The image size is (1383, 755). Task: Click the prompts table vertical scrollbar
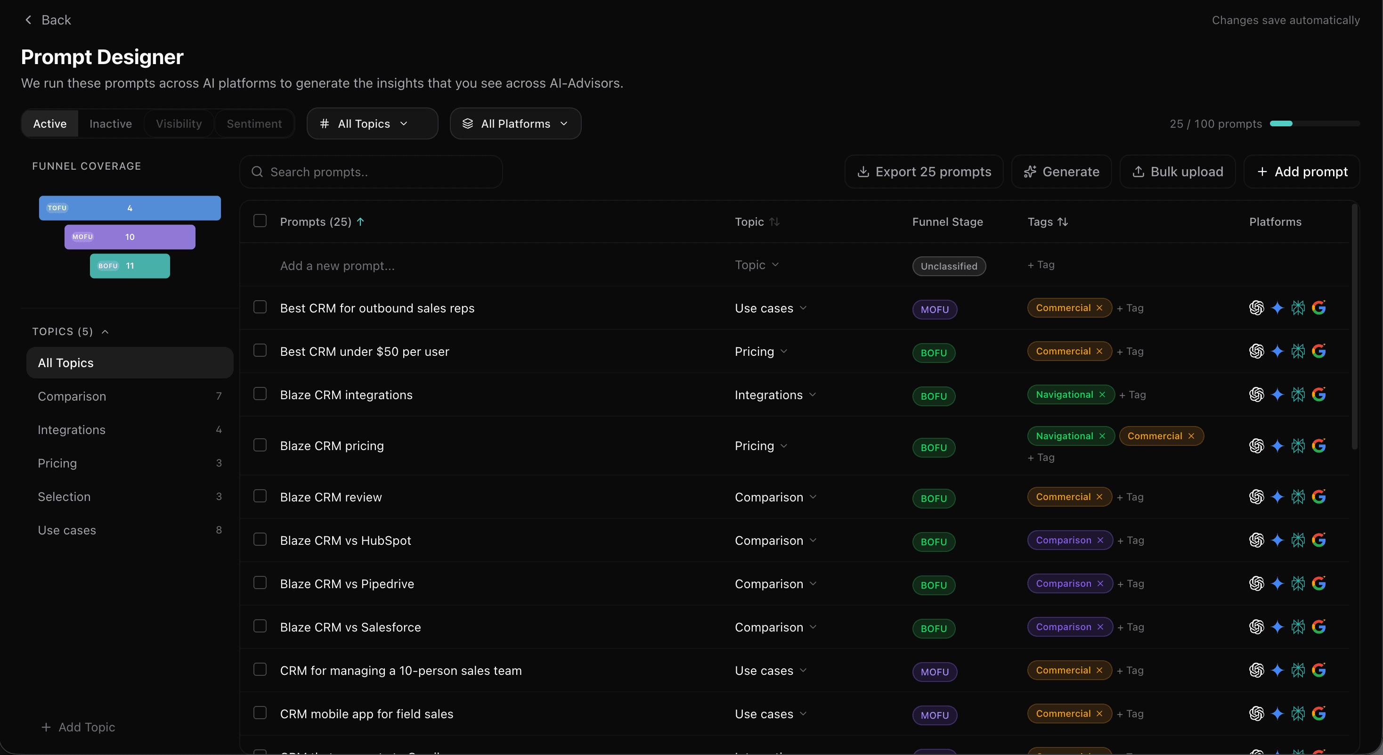tap(1354, 327)
